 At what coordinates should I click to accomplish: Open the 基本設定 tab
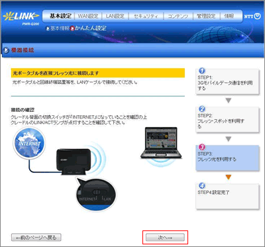[60, 16]
